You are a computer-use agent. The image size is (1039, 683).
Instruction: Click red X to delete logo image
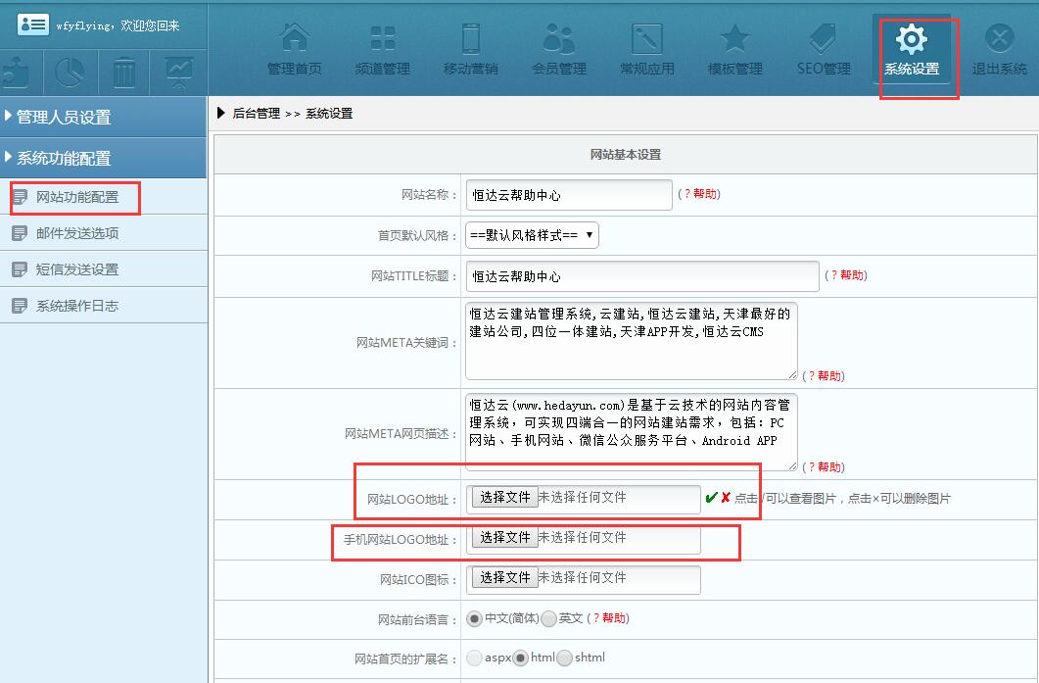click(726, 498)
